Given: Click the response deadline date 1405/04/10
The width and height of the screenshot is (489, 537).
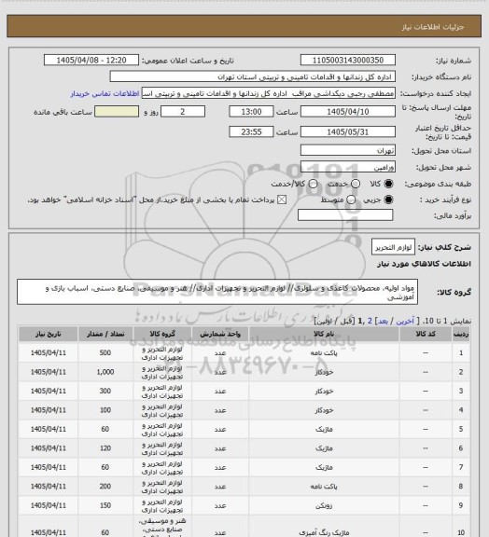Looking at the screenshot, I should [348, 112].
